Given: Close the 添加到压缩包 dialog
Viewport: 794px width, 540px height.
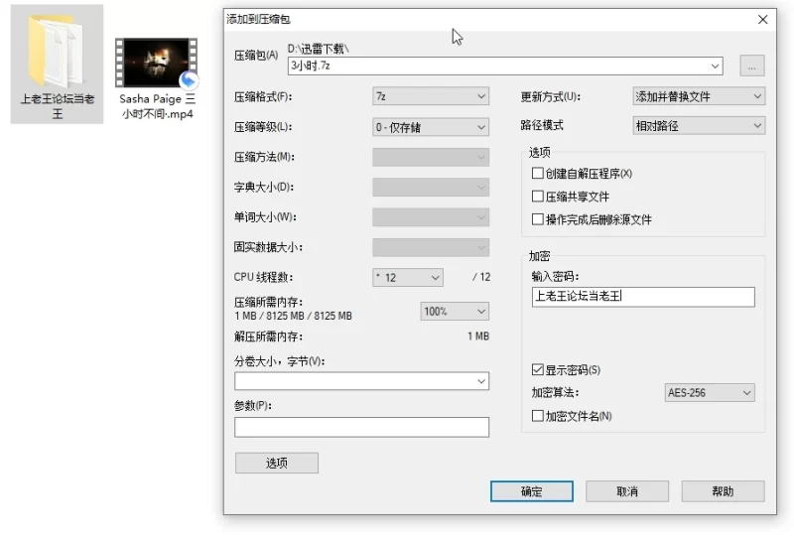Looking at the screenshot, I should click(762, 19).
